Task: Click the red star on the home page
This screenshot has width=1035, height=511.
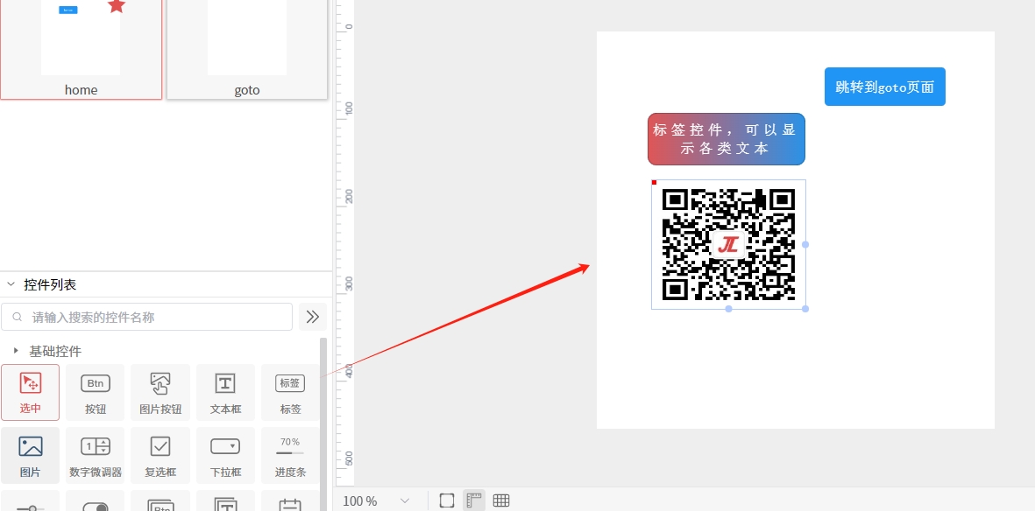Action: [x=117, y=5]
